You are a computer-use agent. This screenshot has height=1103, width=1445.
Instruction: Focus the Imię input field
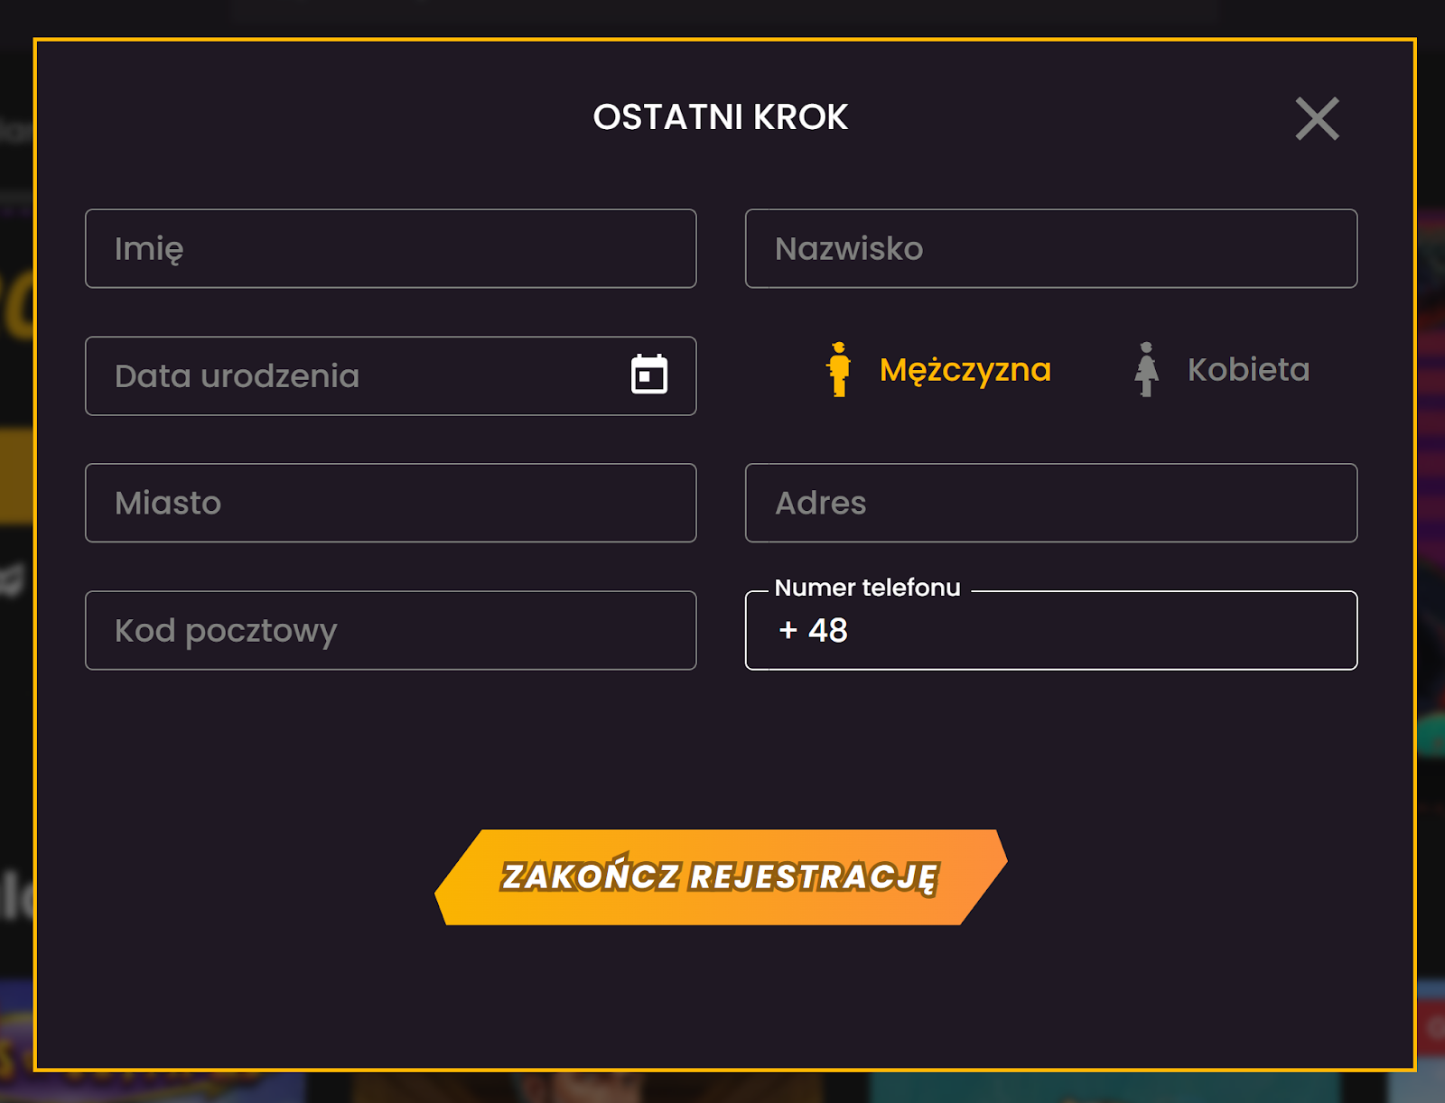tap(390, 249)
